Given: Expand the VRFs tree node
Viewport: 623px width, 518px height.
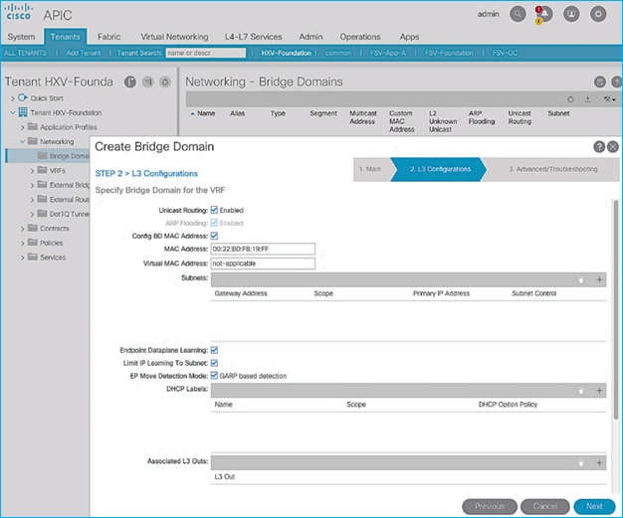Looking at the screenshot, I should coord(32,171).
